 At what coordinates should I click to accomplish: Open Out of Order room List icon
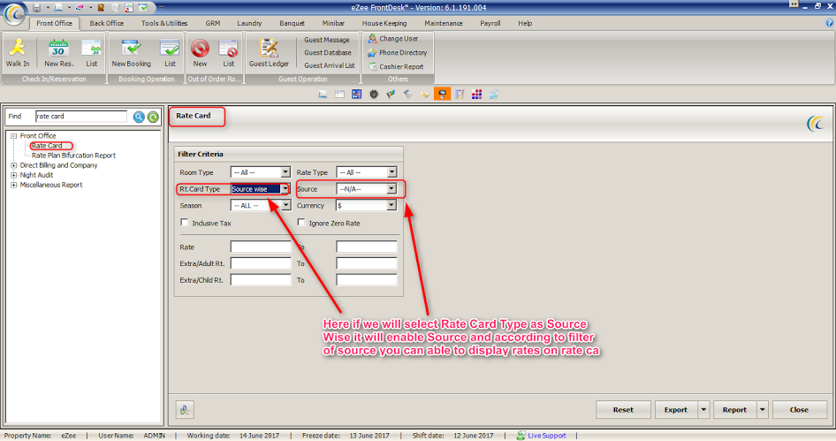(x=228, y=48)
